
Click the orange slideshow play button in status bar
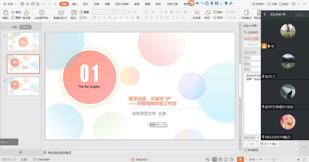tap(240, 159)
